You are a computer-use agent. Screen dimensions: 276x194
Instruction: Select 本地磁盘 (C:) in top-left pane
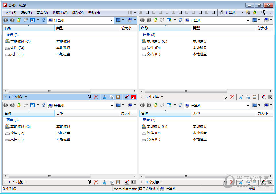pos(18,41)
